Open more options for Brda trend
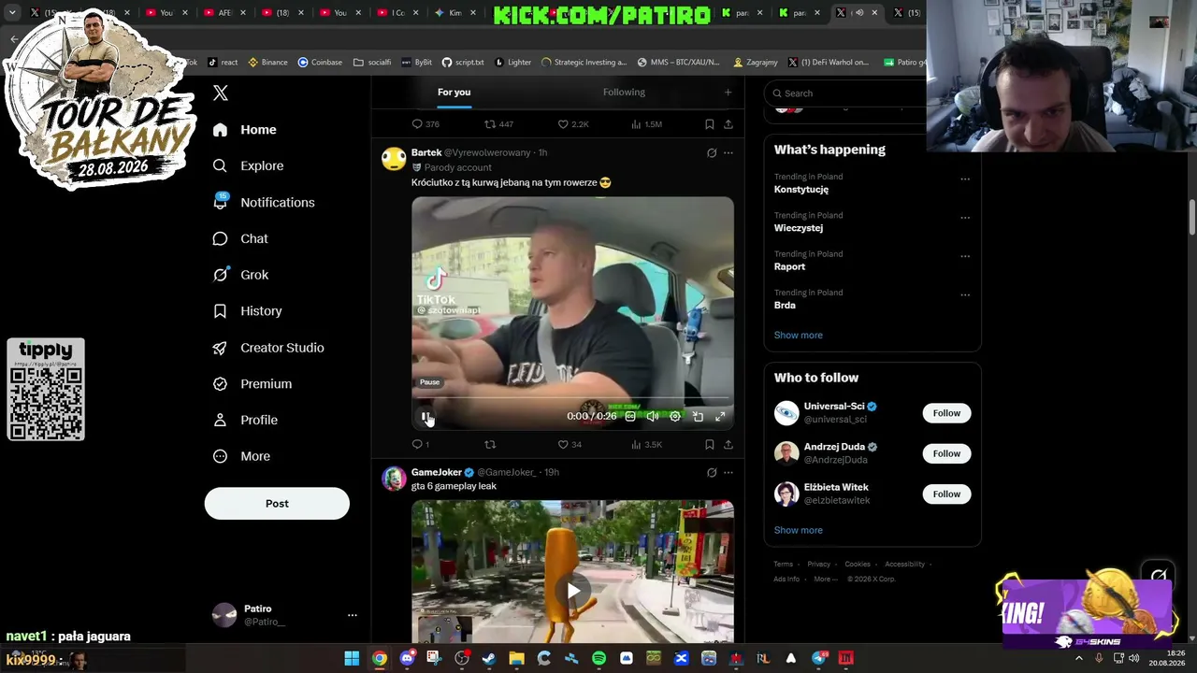This screenshot has height=673, width=1197. pyautogui.click(x=965, y=294)
